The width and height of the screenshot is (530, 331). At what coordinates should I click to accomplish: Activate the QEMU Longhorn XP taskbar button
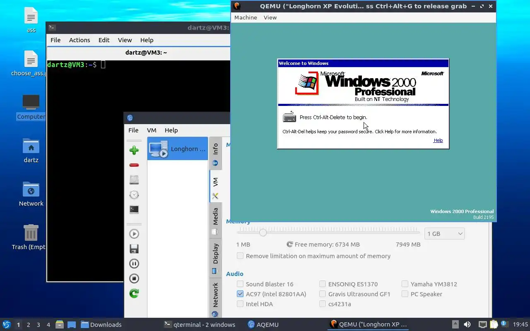369,324
